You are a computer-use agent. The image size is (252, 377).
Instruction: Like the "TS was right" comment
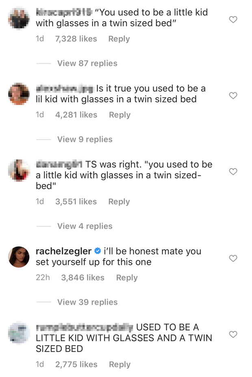(233, 172)
